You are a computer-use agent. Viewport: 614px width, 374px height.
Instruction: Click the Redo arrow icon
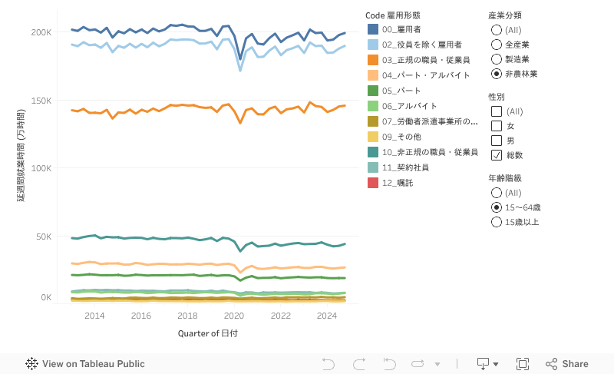(358, 364)
